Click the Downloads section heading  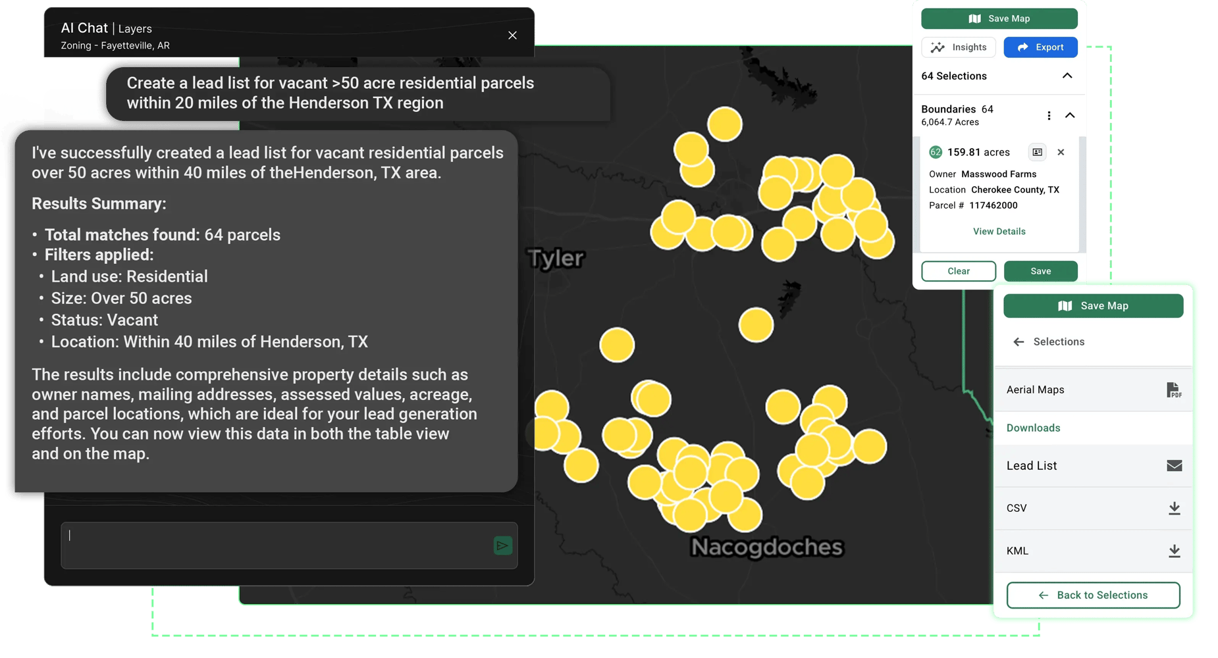[1033, 428]
